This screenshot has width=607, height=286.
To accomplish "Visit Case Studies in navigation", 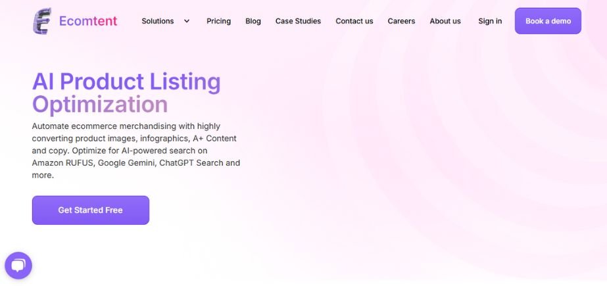I will click(x=298, y=21).
